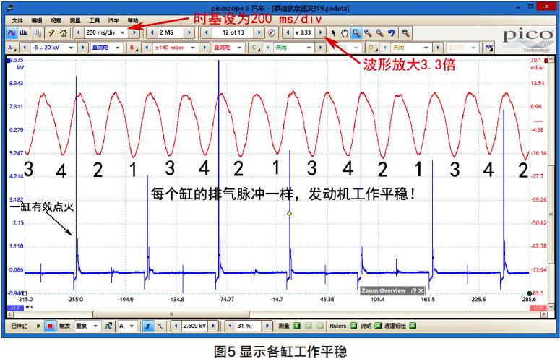Switch to spectrum mode icon

tap(23, 32)
